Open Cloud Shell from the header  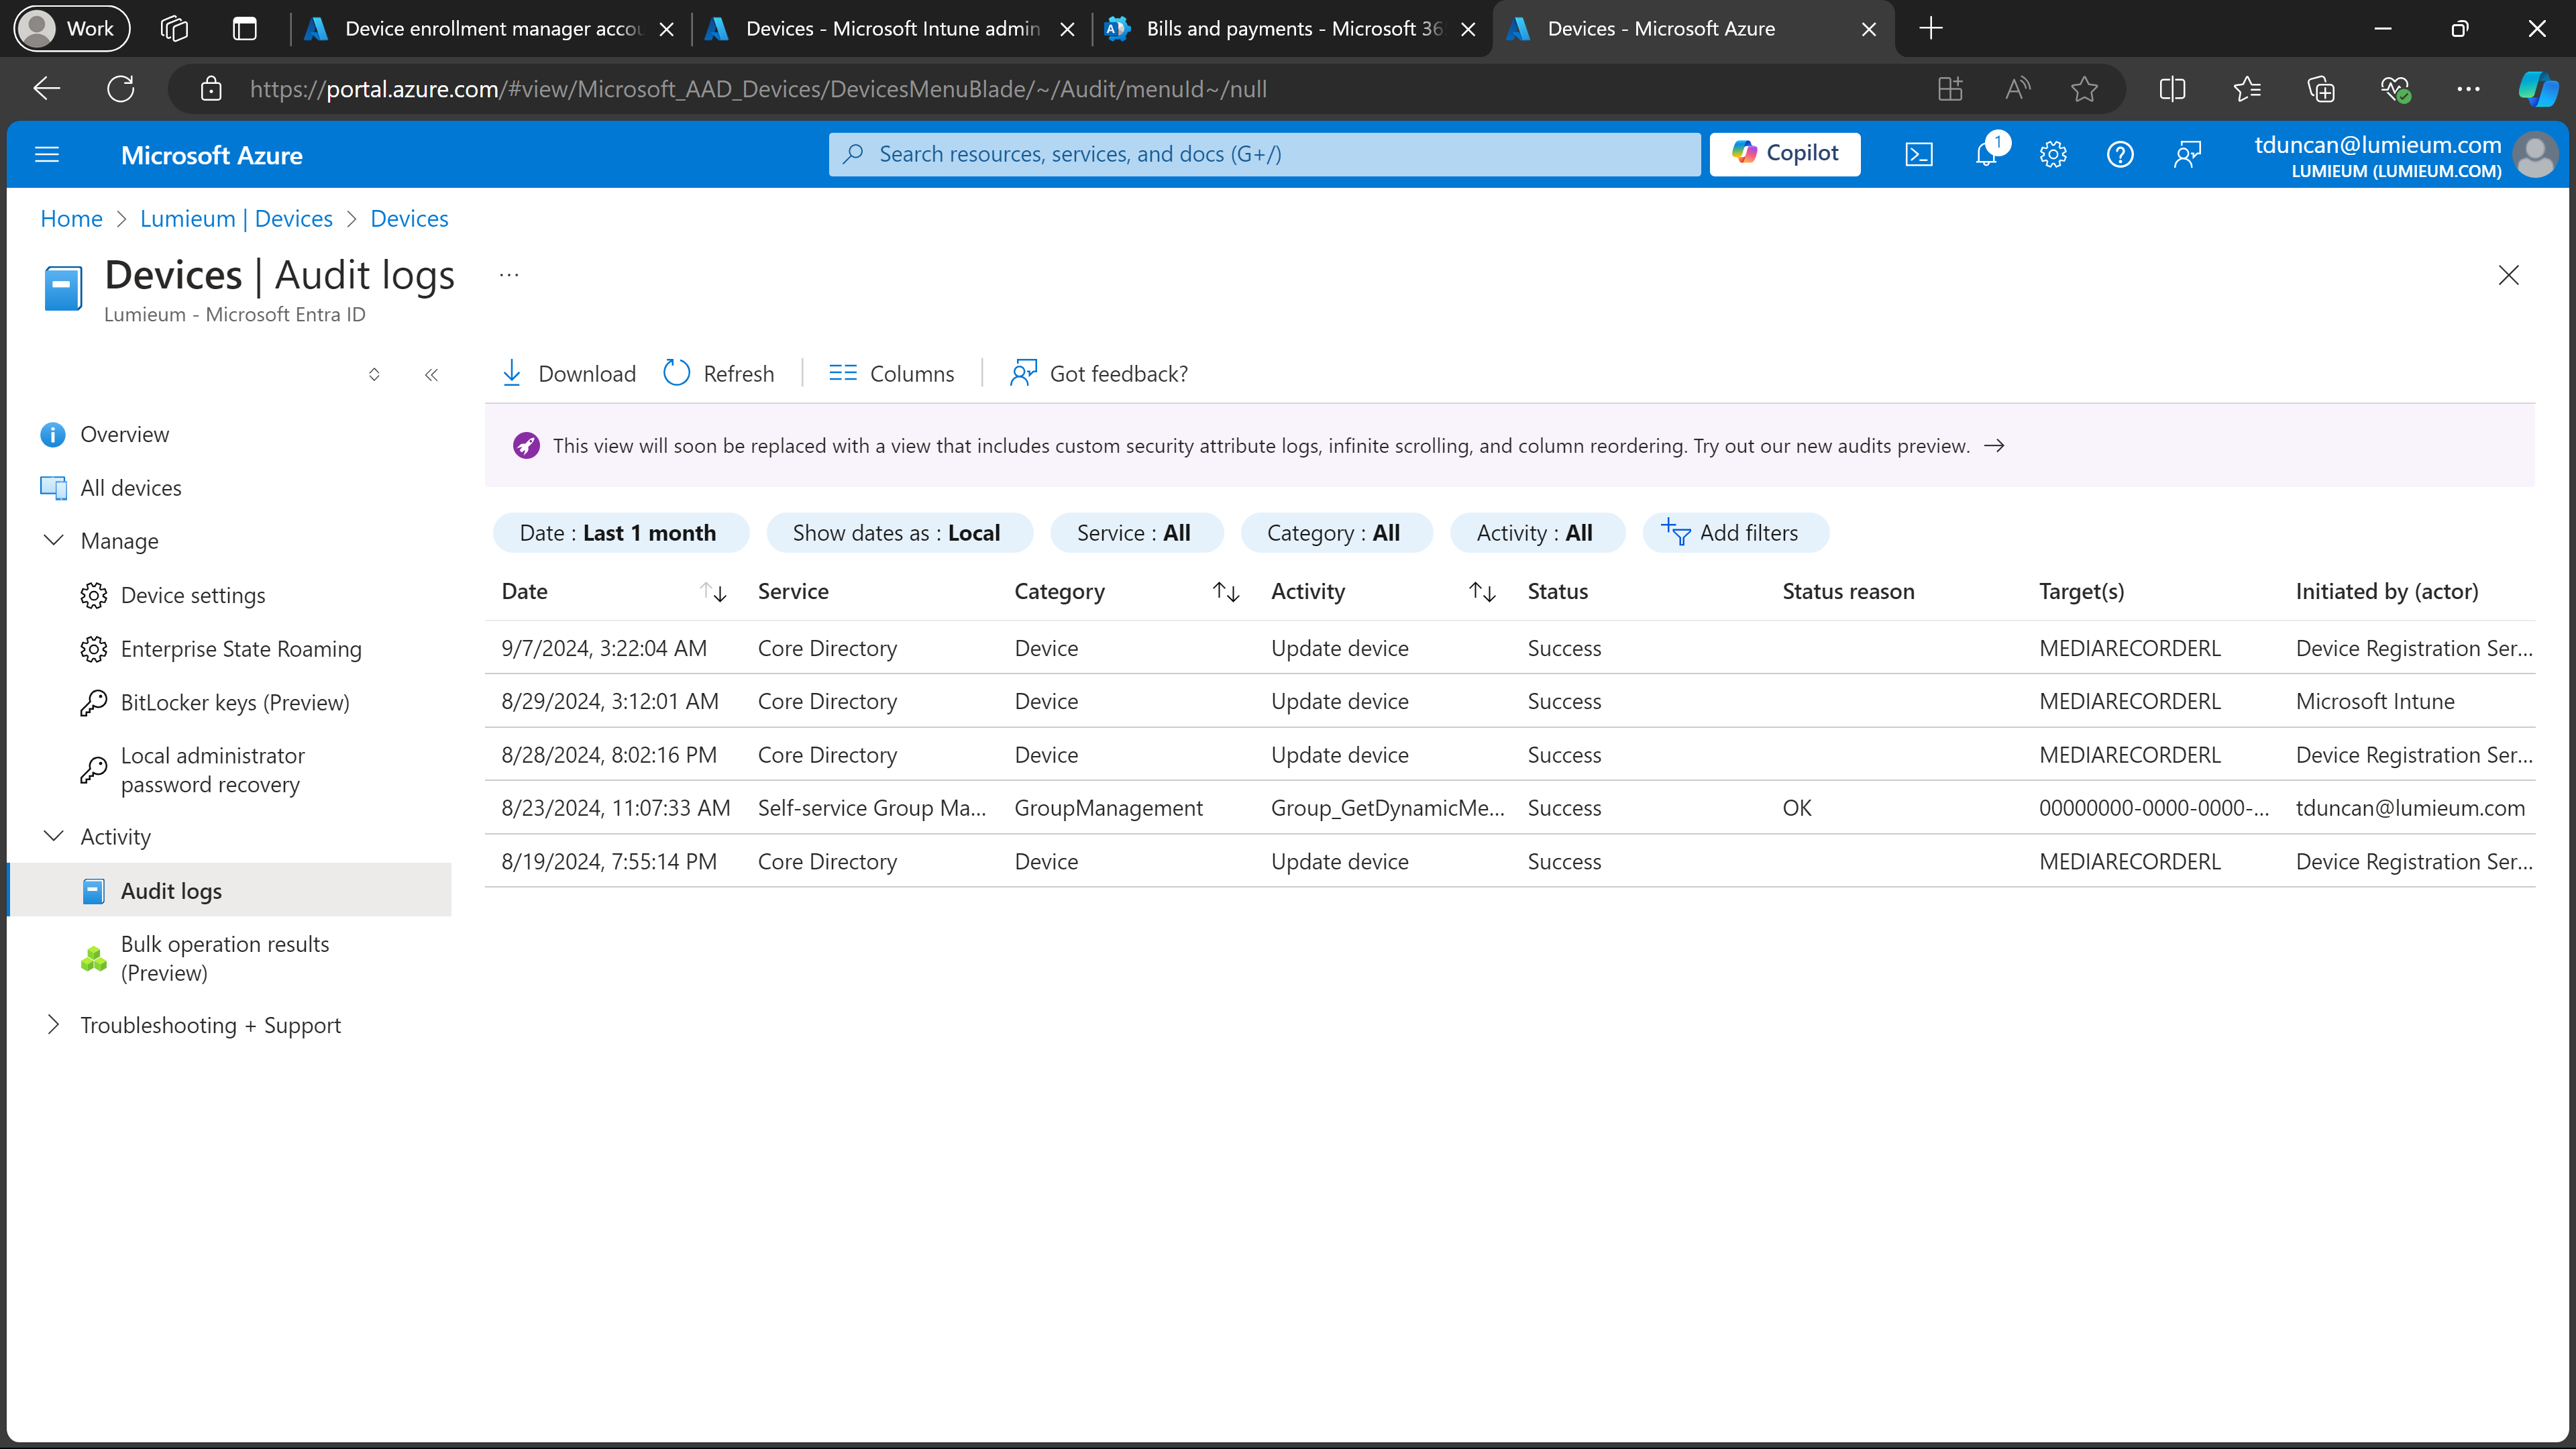click(x=1918, y=154)
